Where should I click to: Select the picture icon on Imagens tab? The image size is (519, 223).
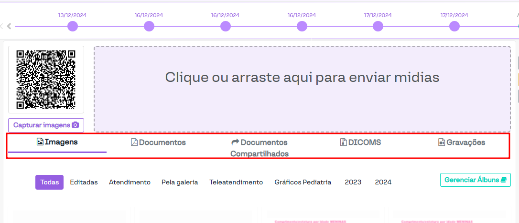click(x=40, y=142)
